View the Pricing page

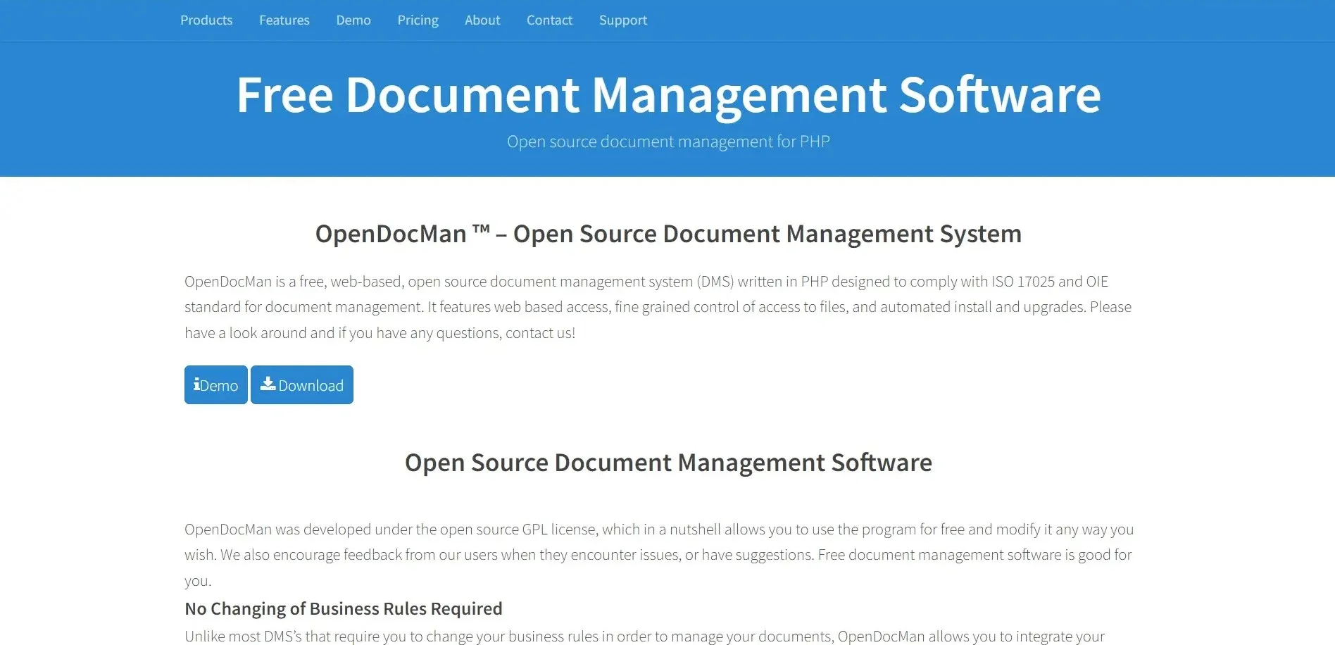(418, 20)
